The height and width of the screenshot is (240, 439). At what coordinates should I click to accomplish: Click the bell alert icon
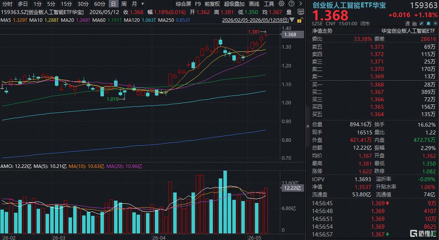click(x=428, y=24)
